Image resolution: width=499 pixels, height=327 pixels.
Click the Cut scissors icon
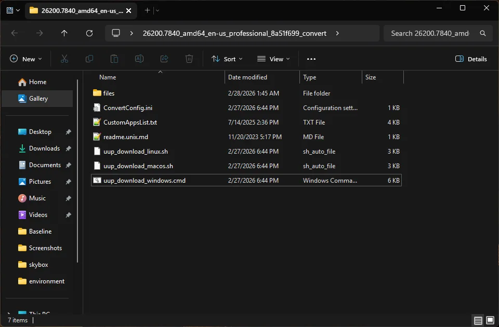pos(64,59)
